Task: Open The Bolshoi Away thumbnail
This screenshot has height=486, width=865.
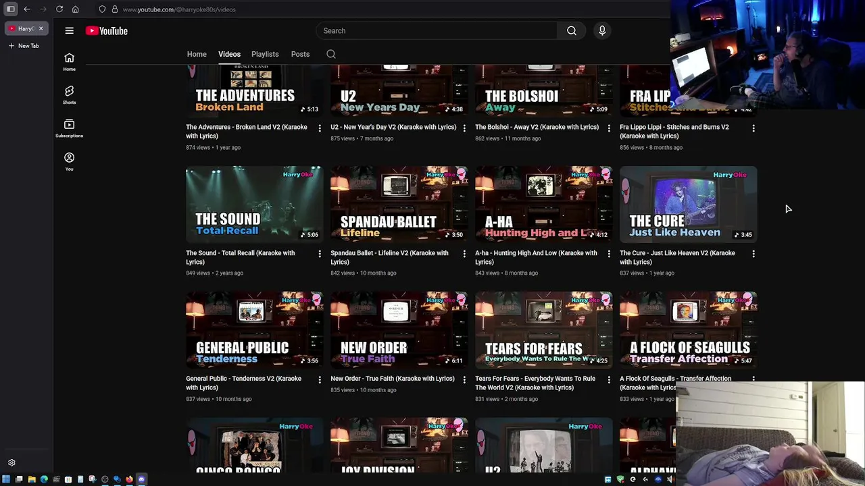Action: pos(544,91)
